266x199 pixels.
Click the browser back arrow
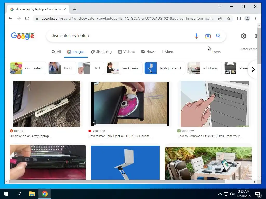[x=10, y=18]
